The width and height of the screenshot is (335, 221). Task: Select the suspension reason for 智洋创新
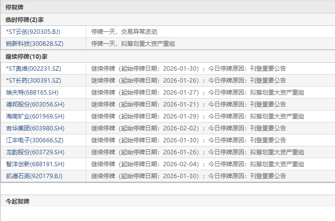click(x=197, y=164)
